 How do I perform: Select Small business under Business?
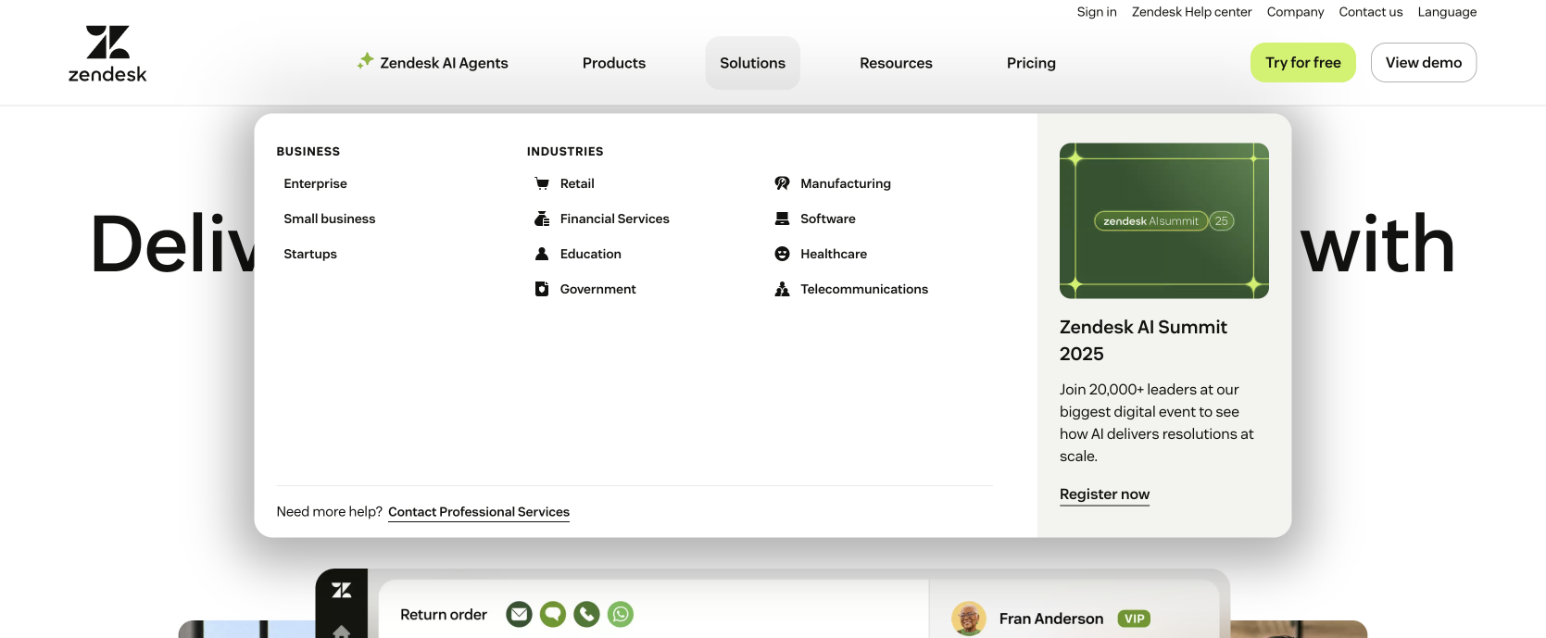(x=330, y=219)
